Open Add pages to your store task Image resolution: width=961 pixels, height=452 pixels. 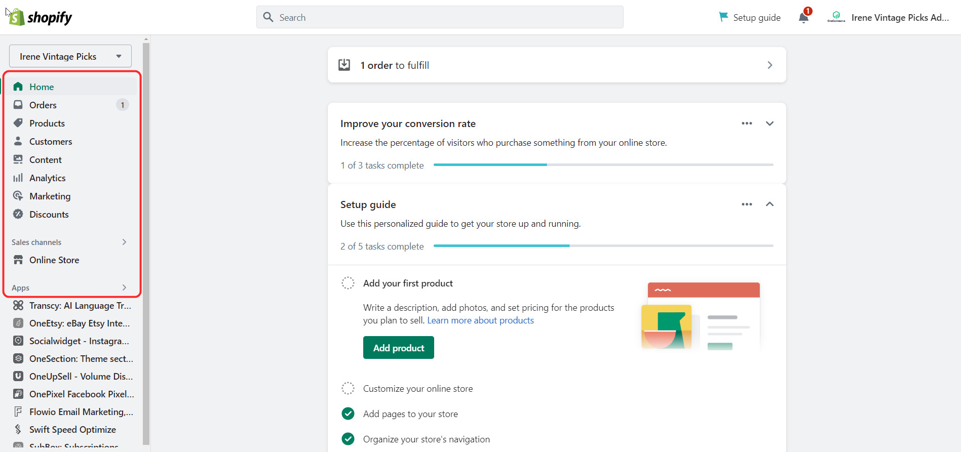click(410, 414)
